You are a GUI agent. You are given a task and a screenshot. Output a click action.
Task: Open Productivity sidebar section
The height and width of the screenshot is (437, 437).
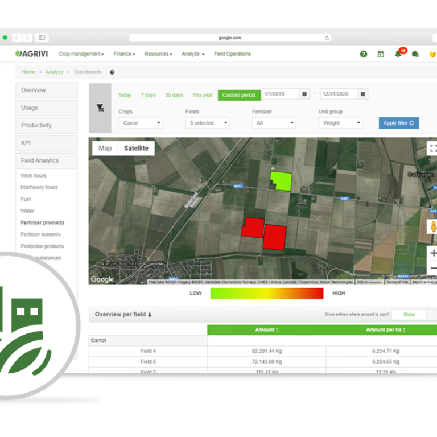46,125
